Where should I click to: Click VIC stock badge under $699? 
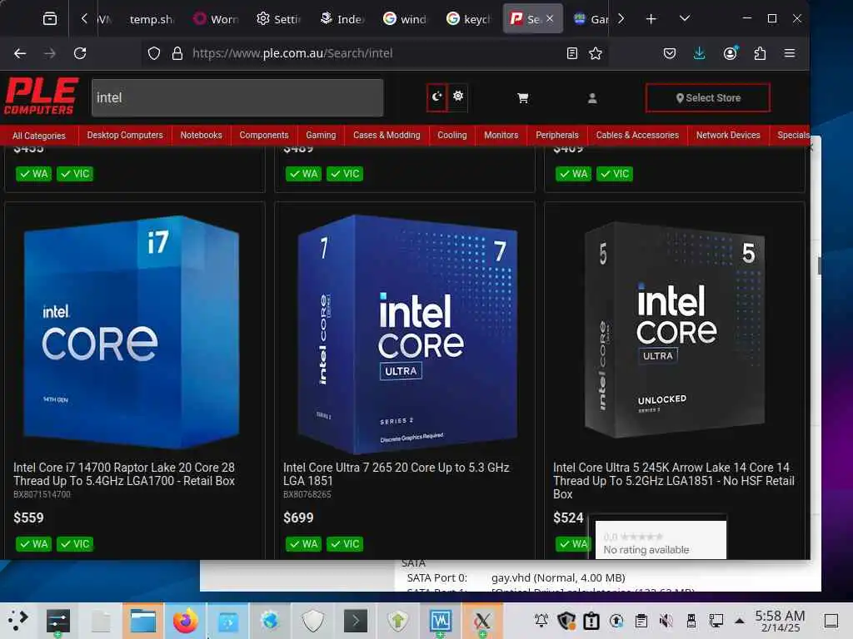point(345,544)
